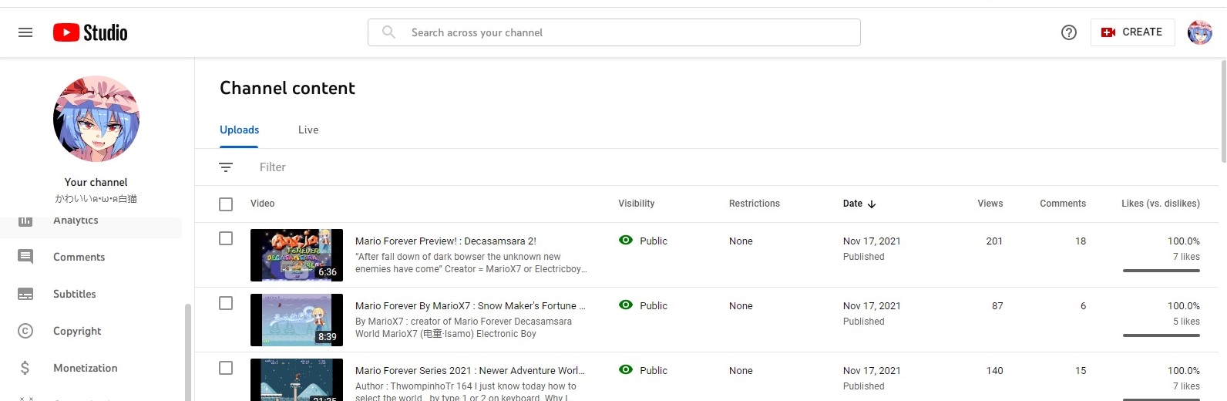This screenshot has height=401, width=1227.
Task: Click the Monetization dollar icon
Action: (25, 368)
